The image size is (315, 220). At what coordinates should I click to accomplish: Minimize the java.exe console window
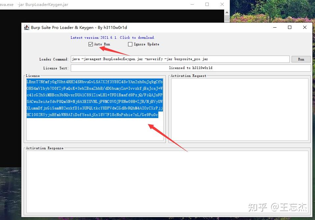click(x=192, y=4)
